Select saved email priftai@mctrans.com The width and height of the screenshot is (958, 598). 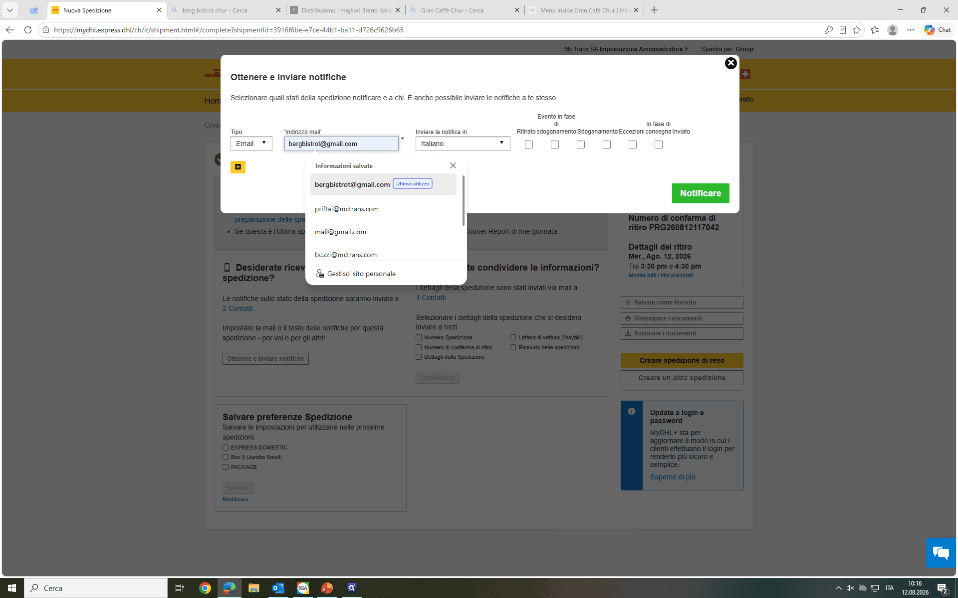(383, 209)
